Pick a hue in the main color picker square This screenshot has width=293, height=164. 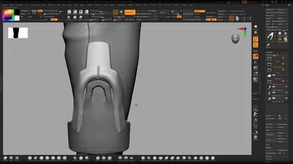(x=8, y=15)
